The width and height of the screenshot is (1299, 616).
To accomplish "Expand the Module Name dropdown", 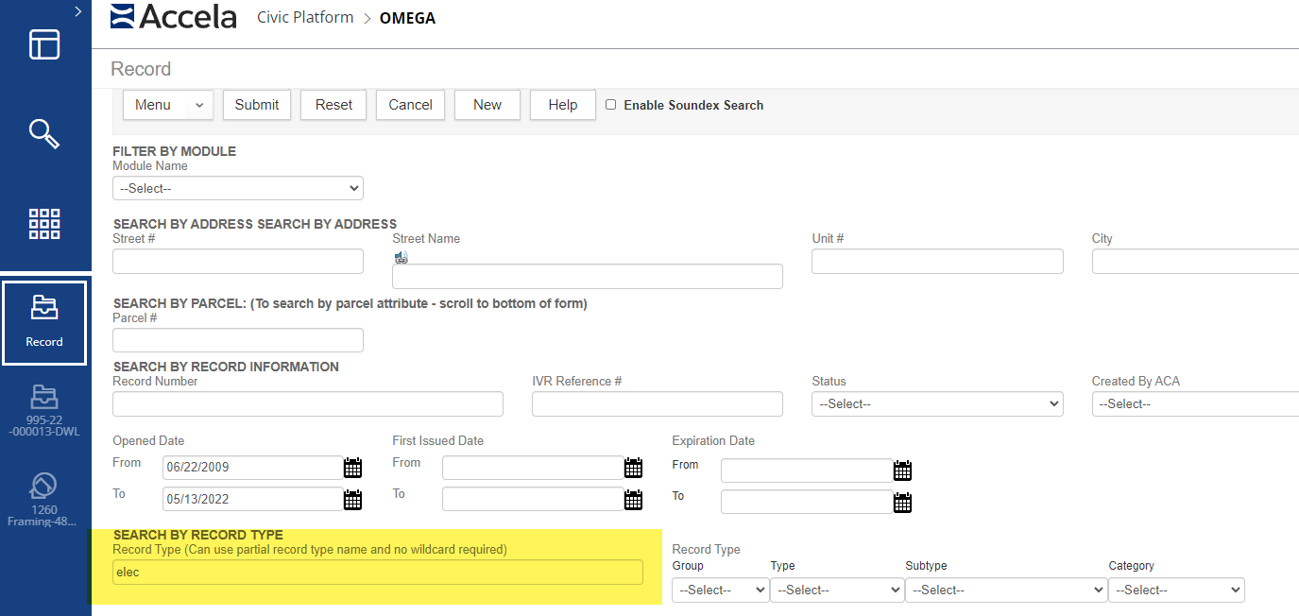I will [x=237, y=188].
